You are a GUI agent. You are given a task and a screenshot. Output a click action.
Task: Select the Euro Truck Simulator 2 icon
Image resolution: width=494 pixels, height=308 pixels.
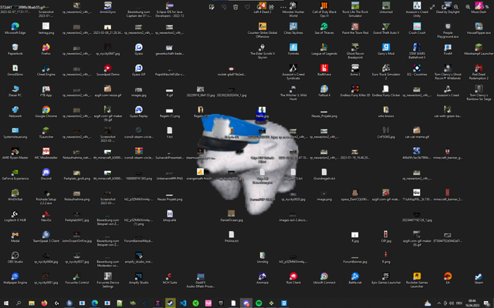pos(386,72)
